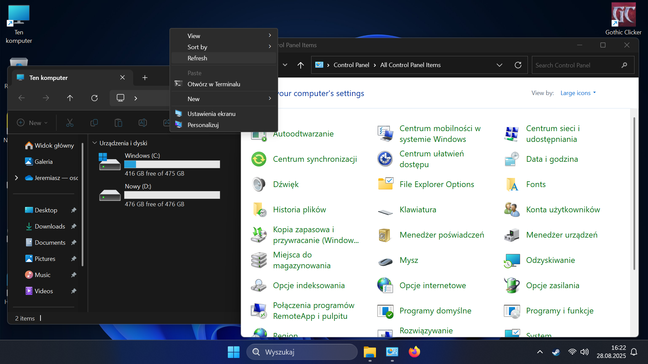Click the Up arrow in Ten komputer window
This screenshot has height=364, width=648.
70,98
